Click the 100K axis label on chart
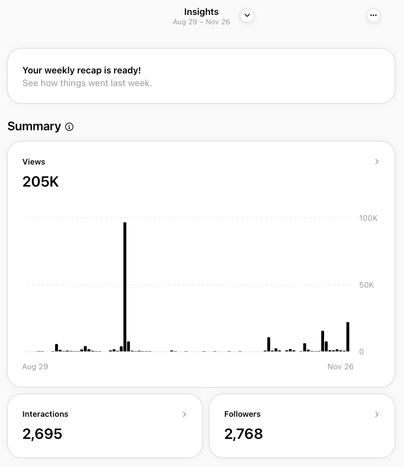The image size is (404, 467). (x=368, y=218)
